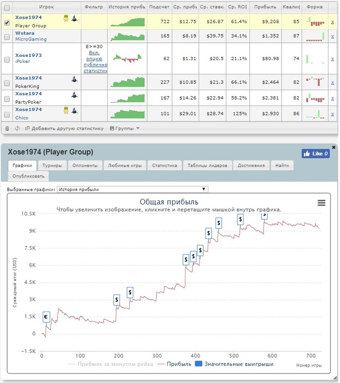Switch to the Турниры tab
This screenshot has width=340, height=383.
52,165
